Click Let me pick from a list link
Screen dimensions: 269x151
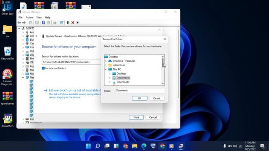point(75,91)
